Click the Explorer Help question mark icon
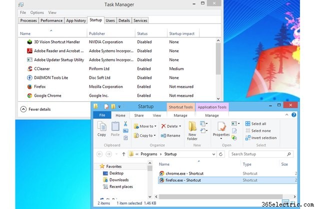Image resolution: width=315 pixels, height=209 pixels. 293,115
